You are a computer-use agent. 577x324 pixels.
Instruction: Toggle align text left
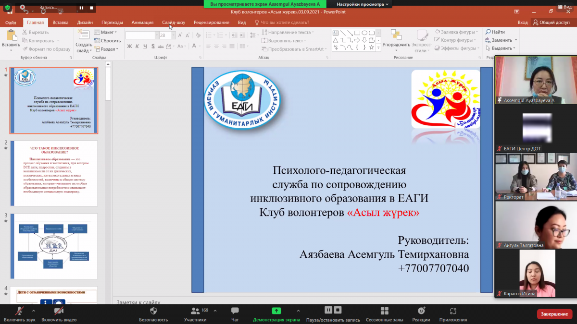208,46
